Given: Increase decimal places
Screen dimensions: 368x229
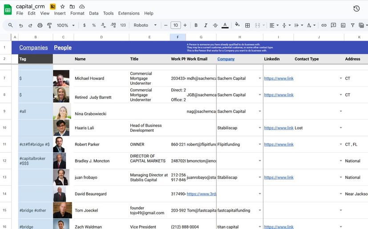Looking at the screenshot, I should [113, 25].
